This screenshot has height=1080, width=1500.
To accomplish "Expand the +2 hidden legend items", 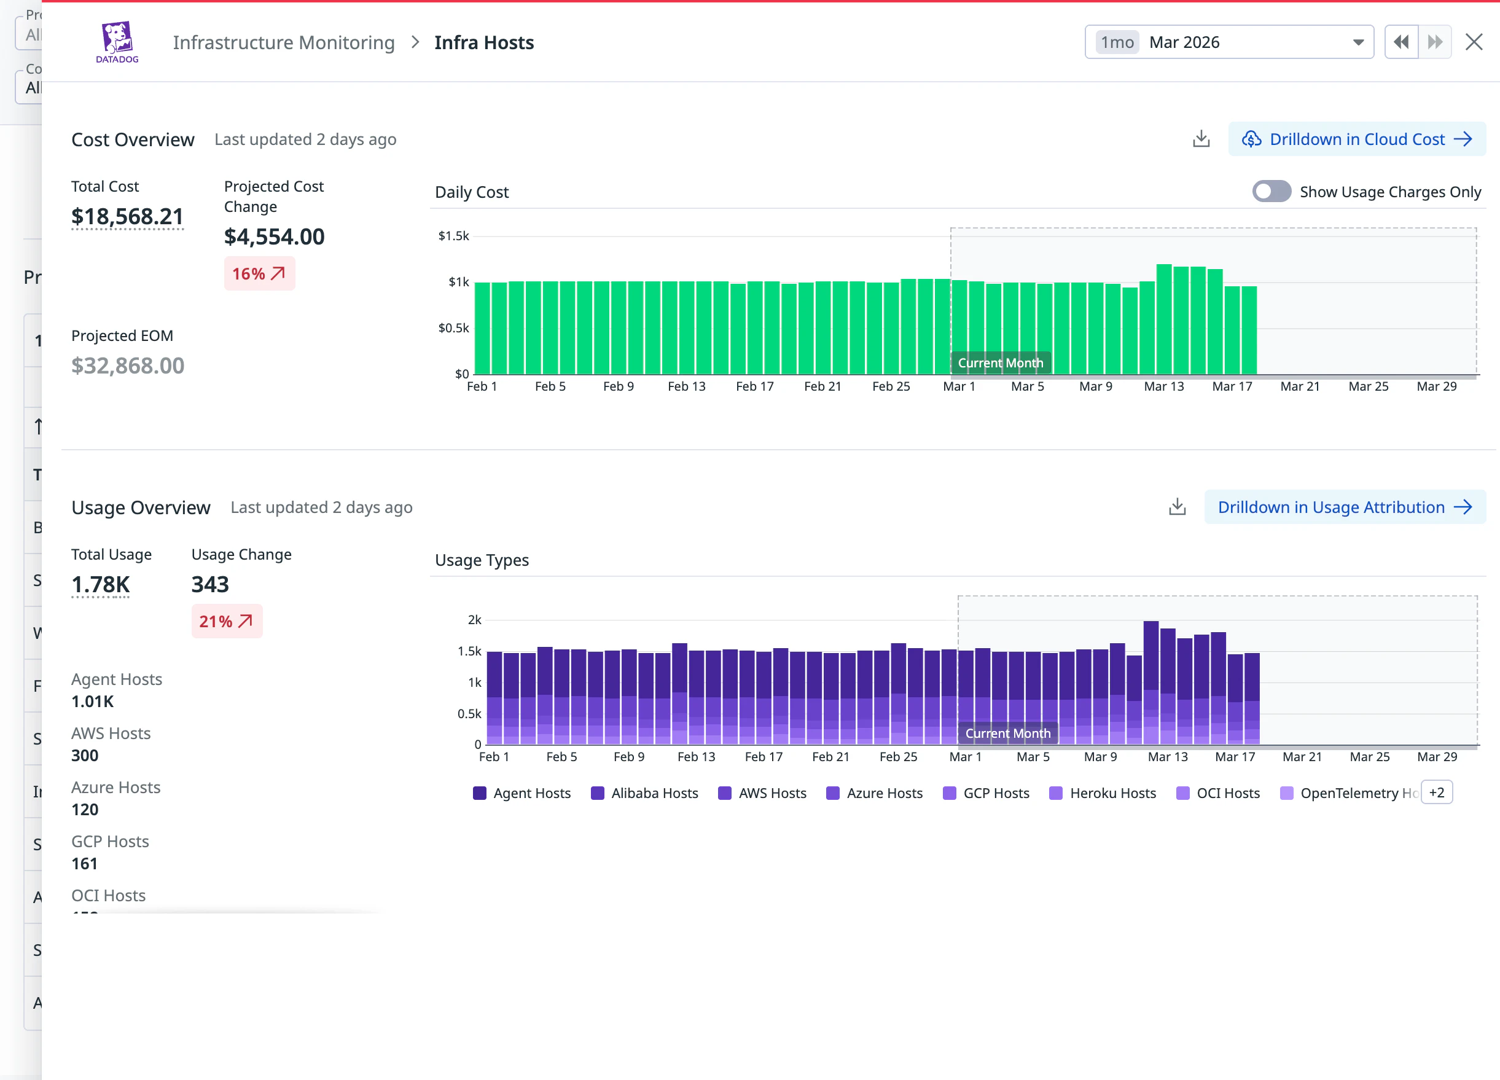I will point(1437,792).
